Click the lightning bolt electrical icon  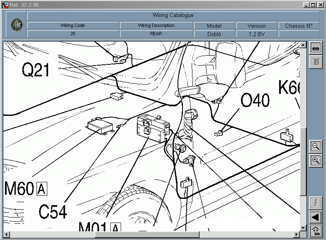coord(316,203)
